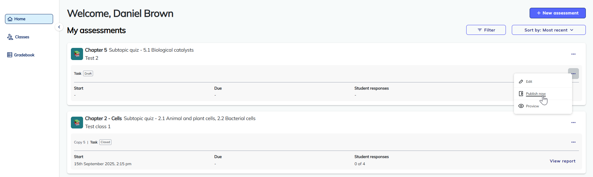Viewport: 593px width, 177px height.
Task: Click the Draft status badge
Action: (x=88, y=74)
